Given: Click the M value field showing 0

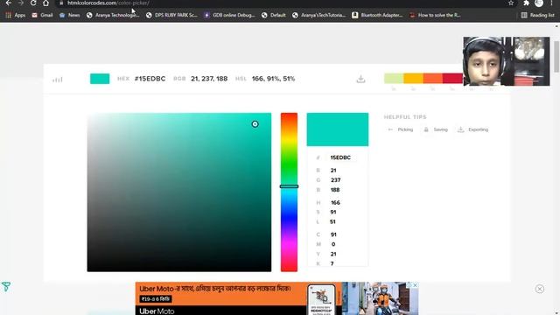Looking at the screenshot, I should point(333,244).
